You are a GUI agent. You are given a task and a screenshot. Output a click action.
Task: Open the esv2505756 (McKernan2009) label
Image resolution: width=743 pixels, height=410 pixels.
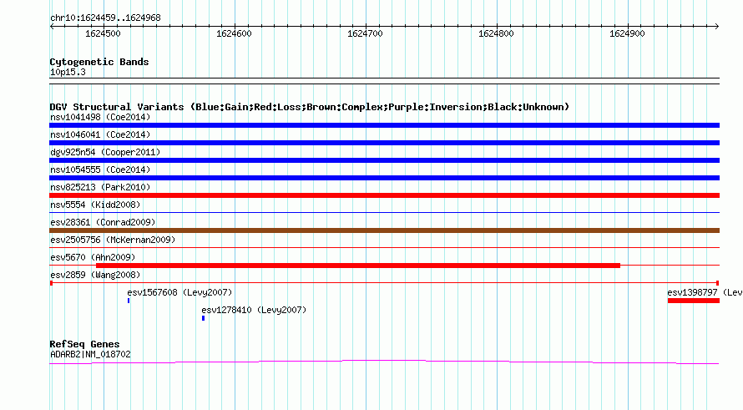[x=113, y=240]
